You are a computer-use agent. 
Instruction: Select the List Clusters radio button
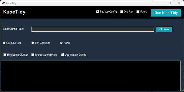(4, 43)
